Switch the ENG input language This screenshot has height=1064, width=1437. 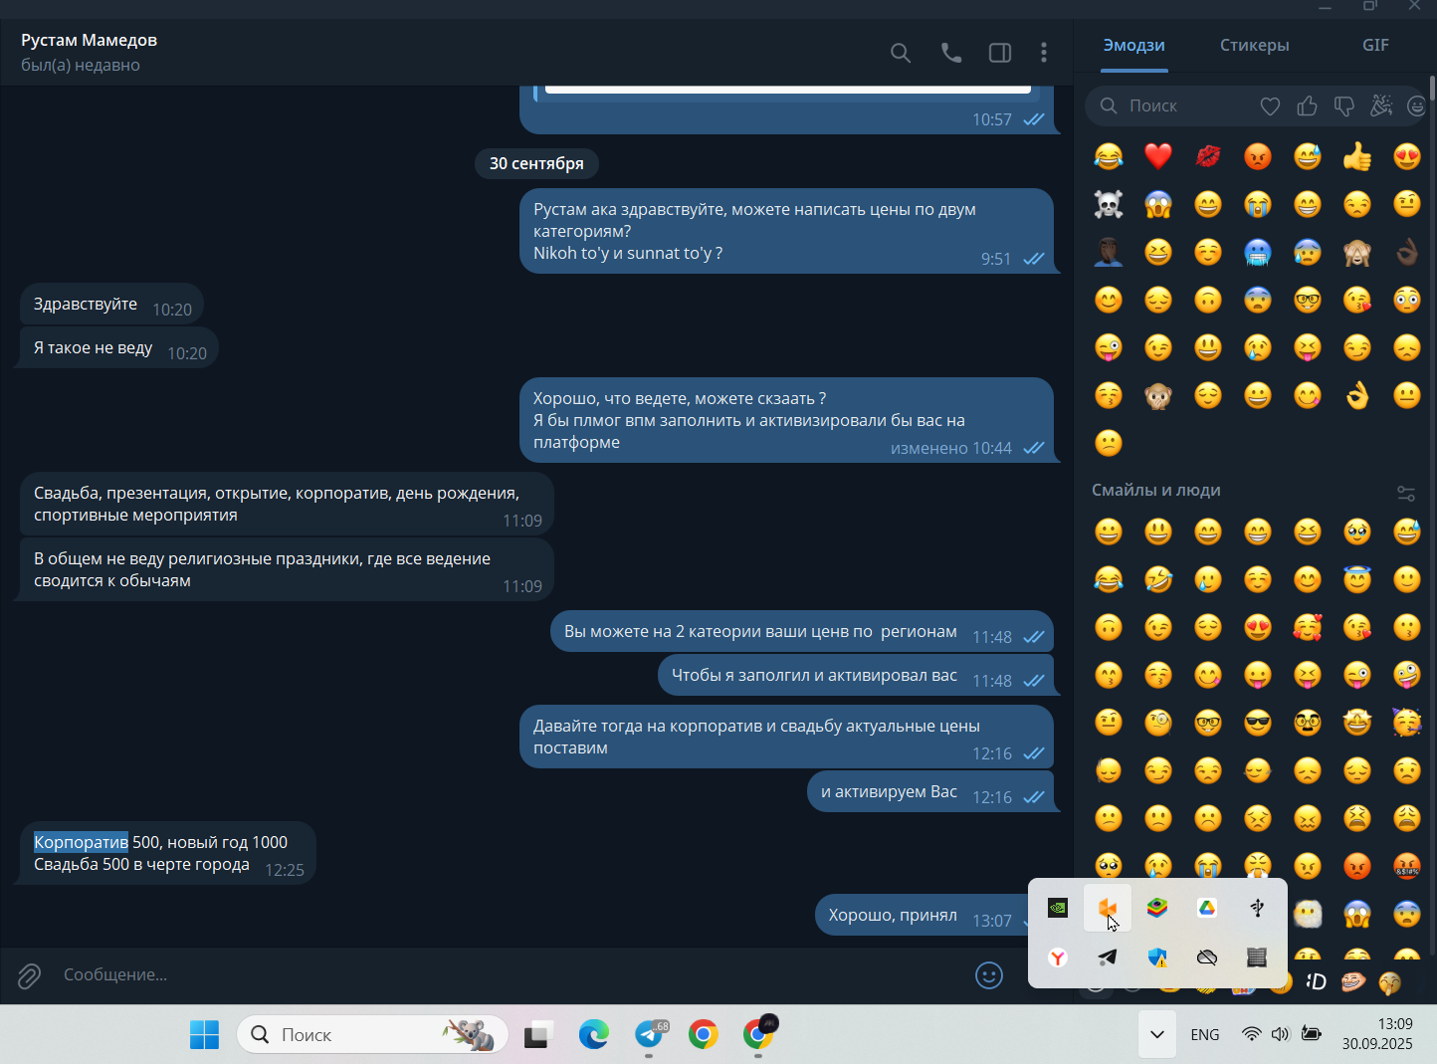pos(1204,1035)
